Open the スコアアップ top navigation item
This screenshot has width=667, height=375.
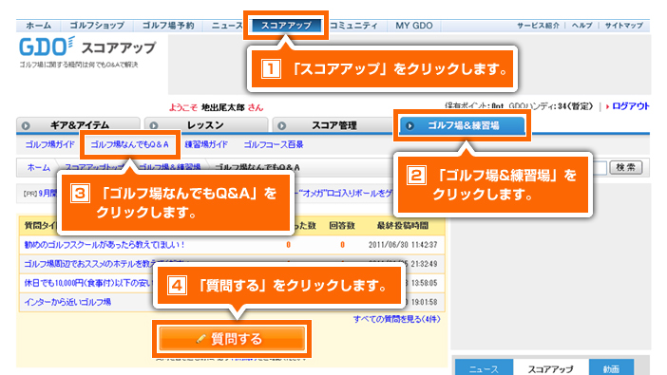(286, 26)
